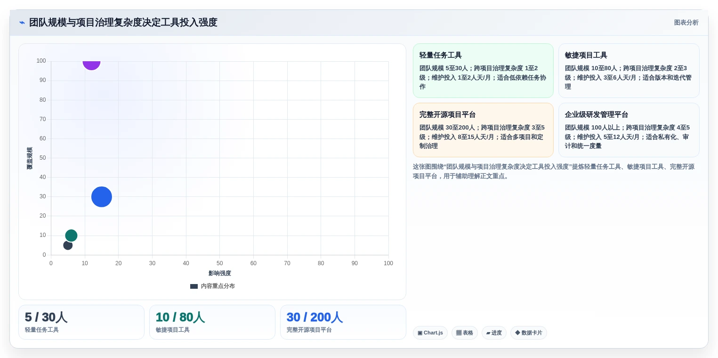
Task: Click the lightning icon beside the title
Action: pos(22,23)
